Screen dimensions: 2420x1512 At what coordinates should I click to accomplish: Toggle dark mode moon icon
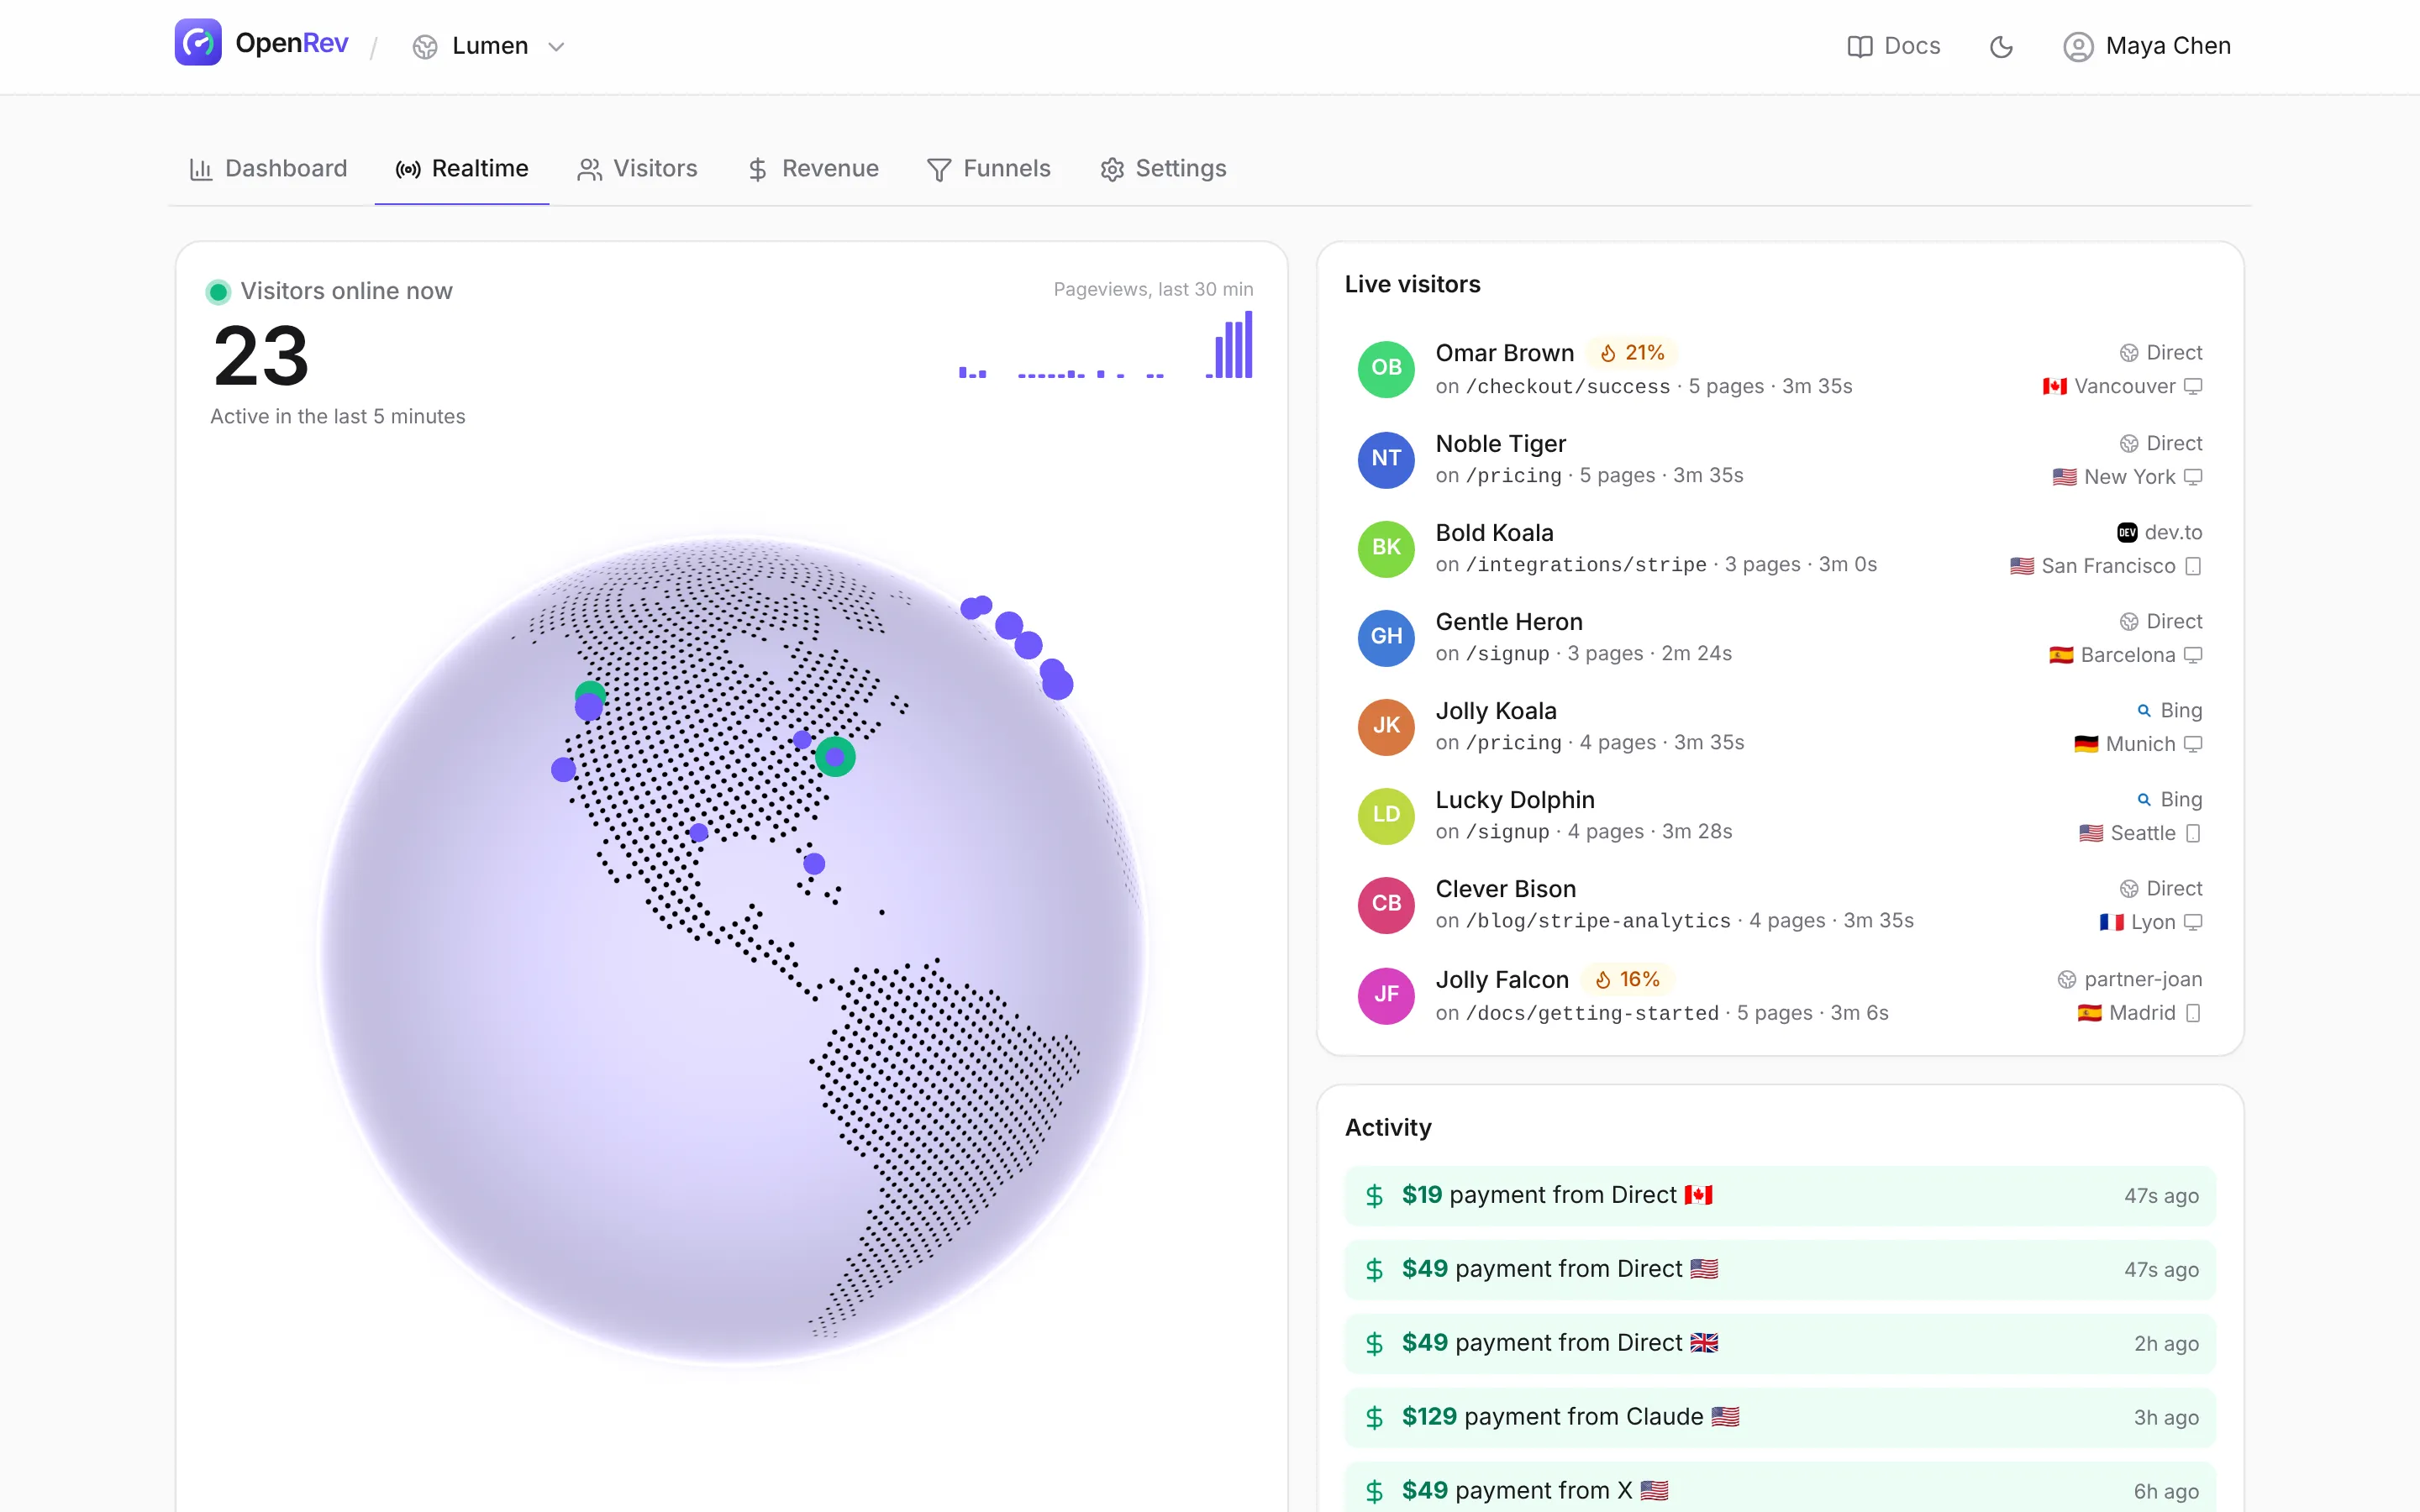[2001, 46]
